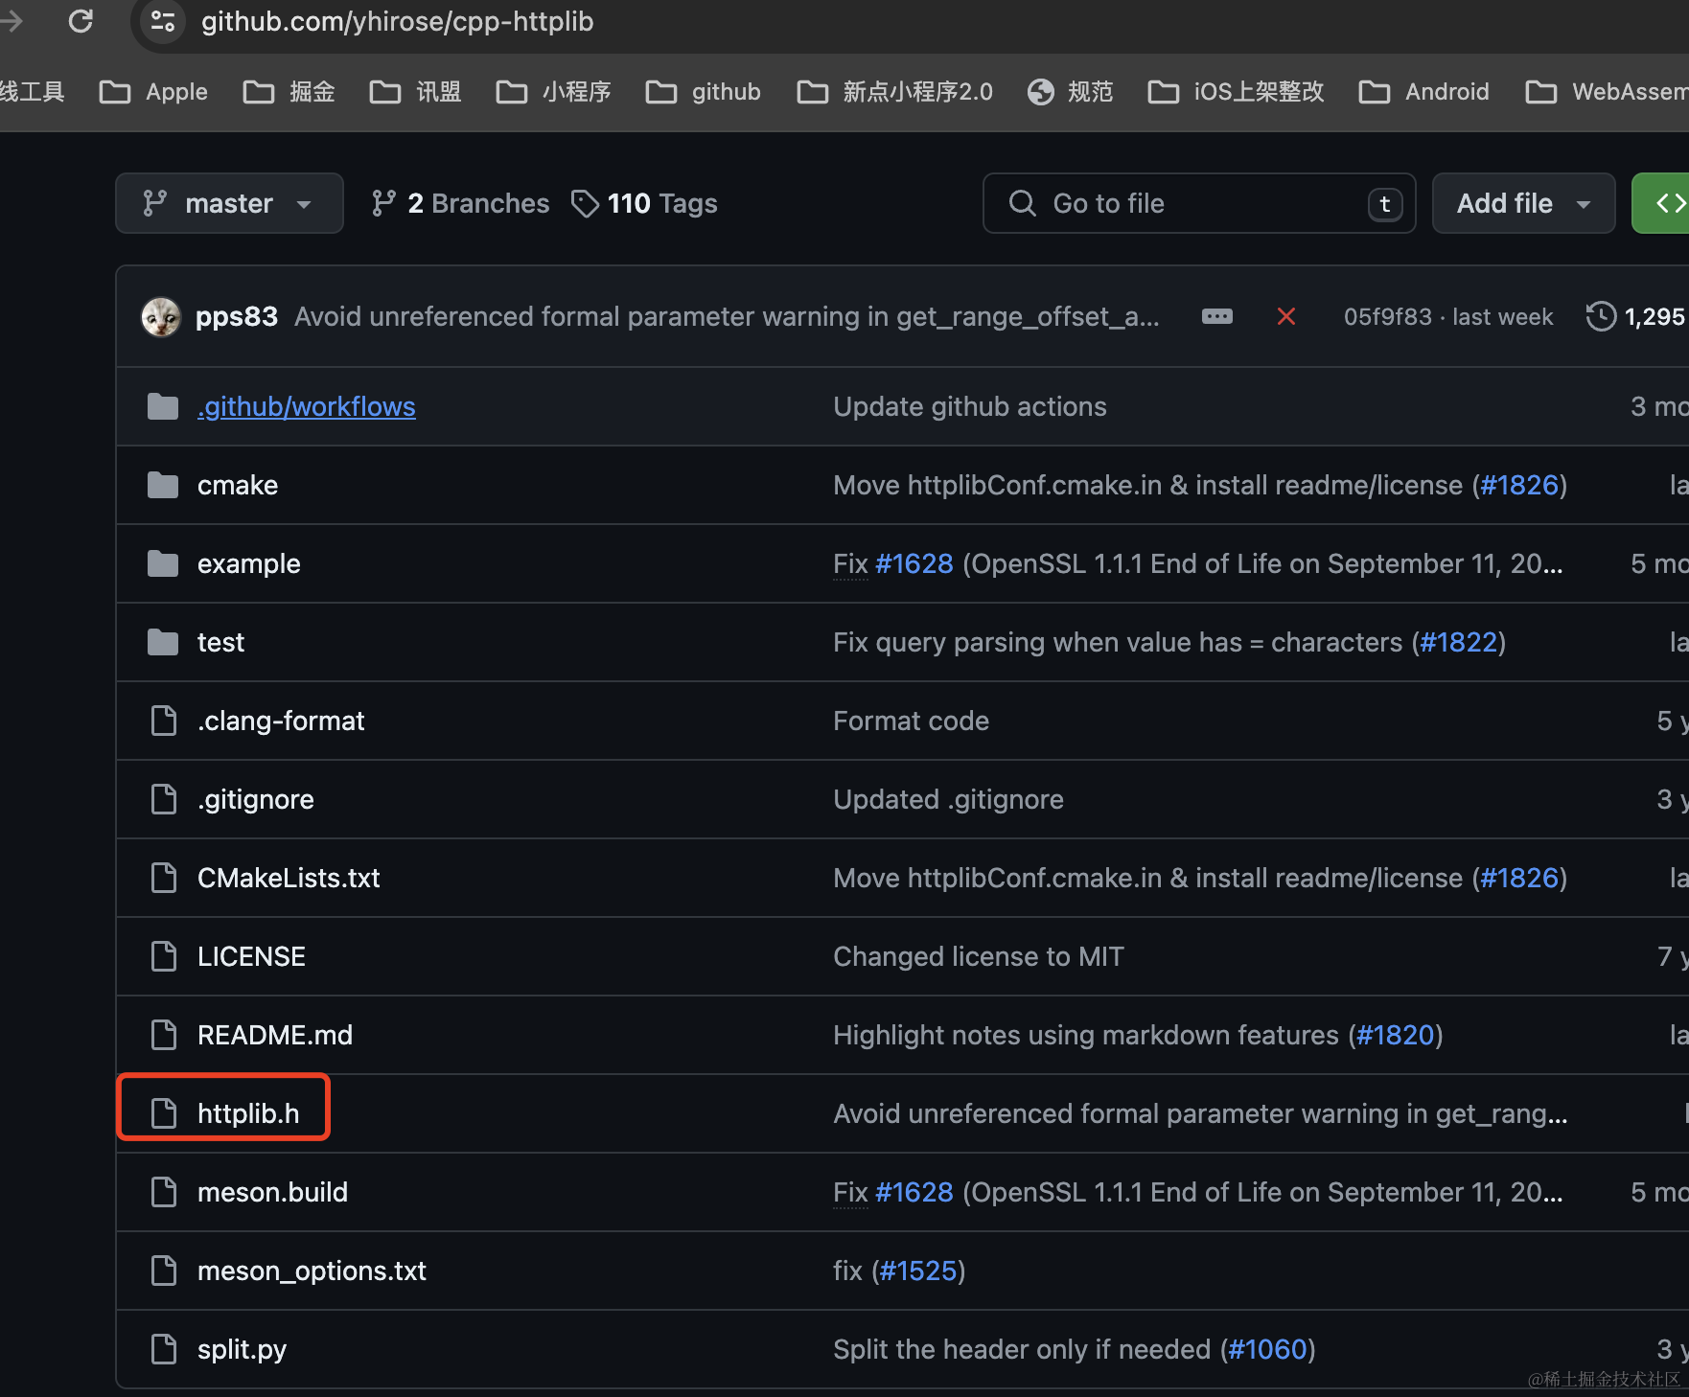The width and height of the screenshot is (1689, 1397).
Task: Open the .github/workflows folder
Action: [306, 406]
